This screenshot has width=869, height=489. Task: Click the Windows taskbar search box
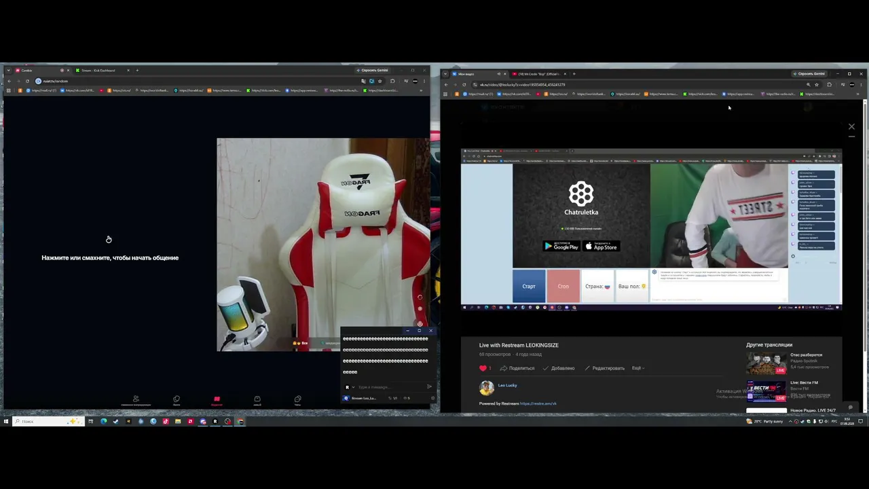click(x=48, y=422)
